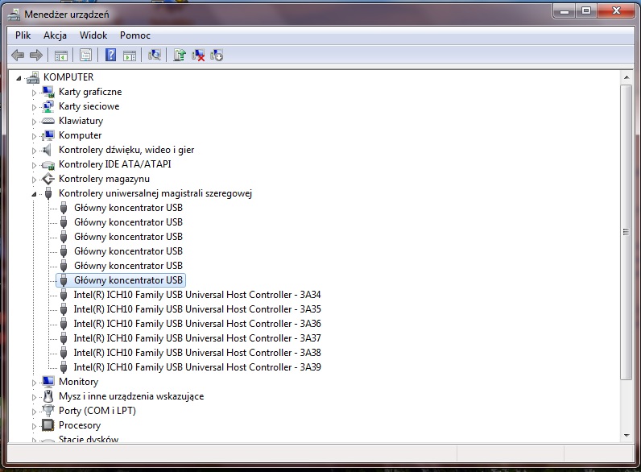Click USB plug icon of controller 3A38

pos(64,353)
